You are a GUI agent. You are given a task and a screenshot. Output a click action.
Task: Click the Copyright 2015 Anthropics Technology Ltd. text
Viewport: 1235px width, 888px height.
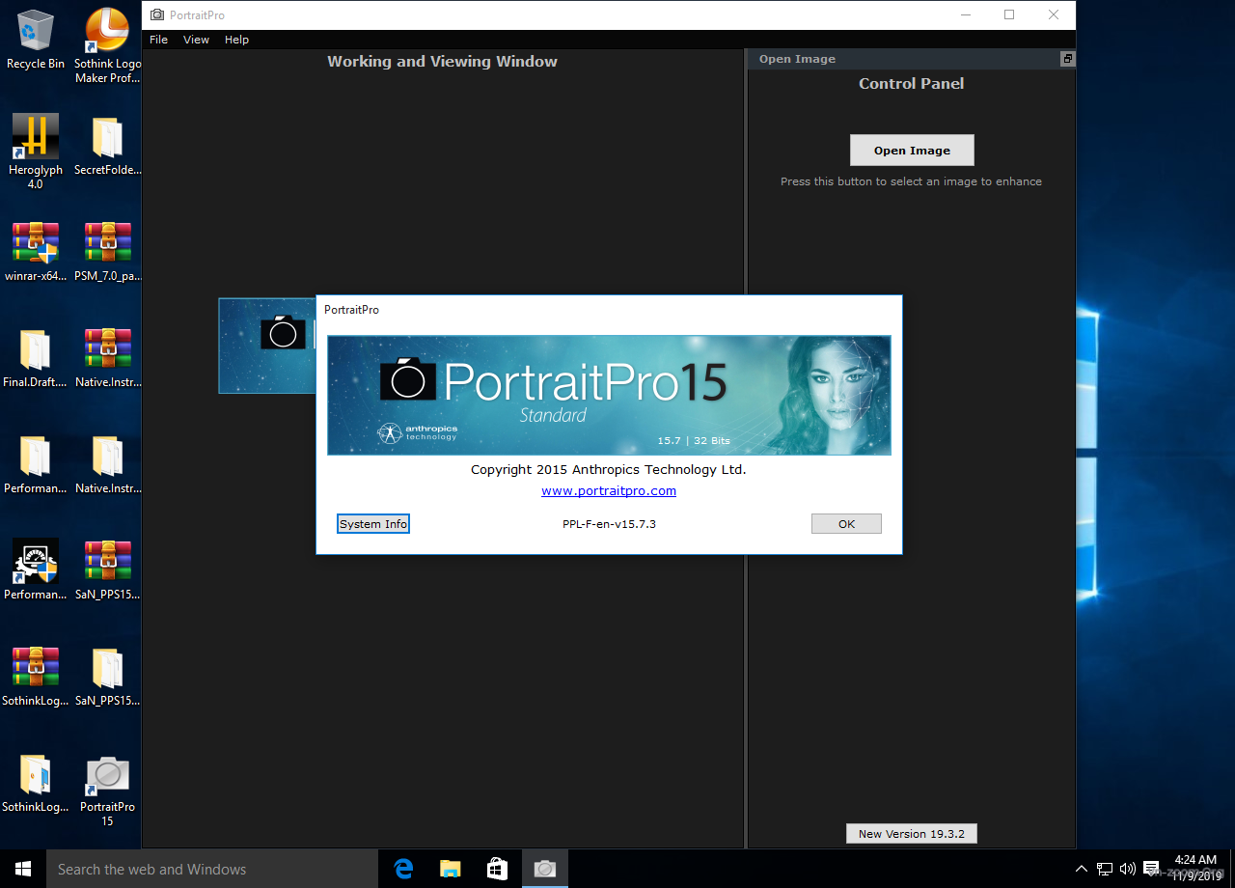[609, 469]
